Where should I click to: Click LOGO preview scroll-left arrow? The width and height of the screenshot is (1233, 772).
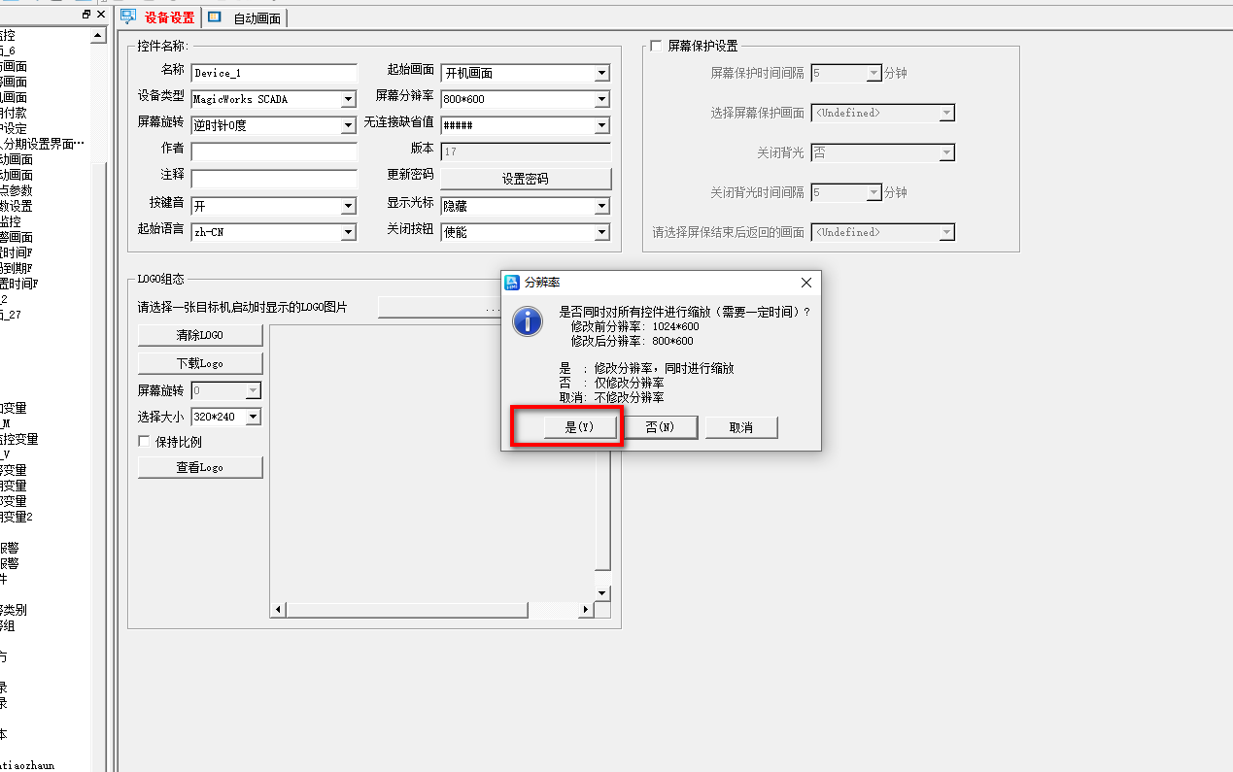[x=278, y=610]
